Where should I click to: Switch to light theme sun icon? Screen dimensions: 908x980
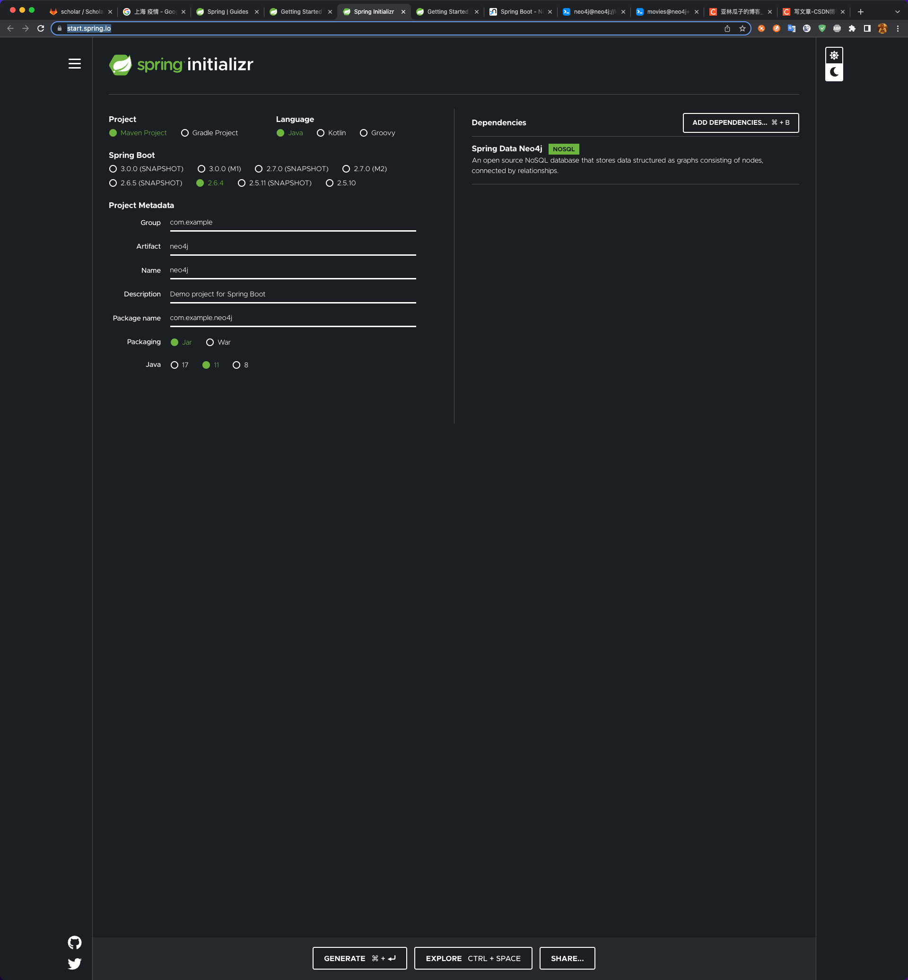[x=834, y=55]
